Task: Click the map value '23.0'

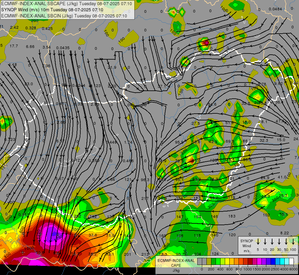Action: 29,84
